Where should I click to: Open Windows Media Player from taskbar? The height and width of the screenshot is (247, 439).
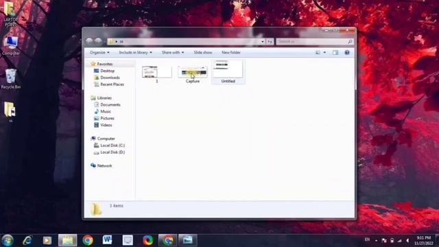47,240
